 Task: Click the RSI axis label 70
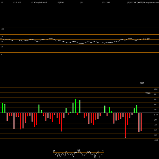tap(2, 37)
